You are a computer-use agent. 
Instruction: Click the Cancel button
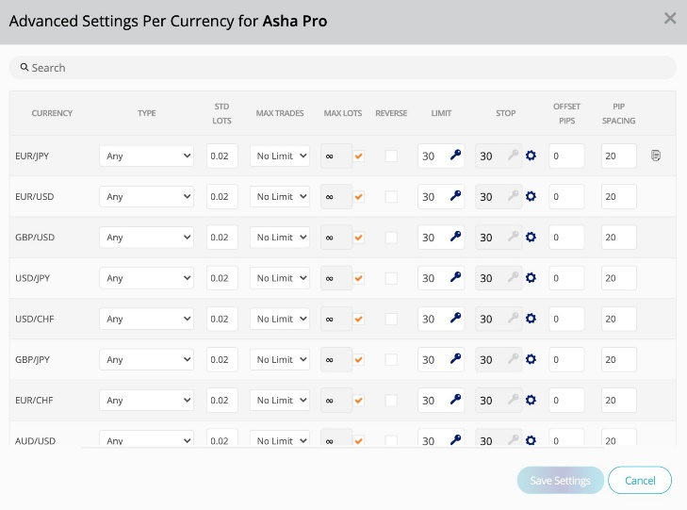coord(640,480)
